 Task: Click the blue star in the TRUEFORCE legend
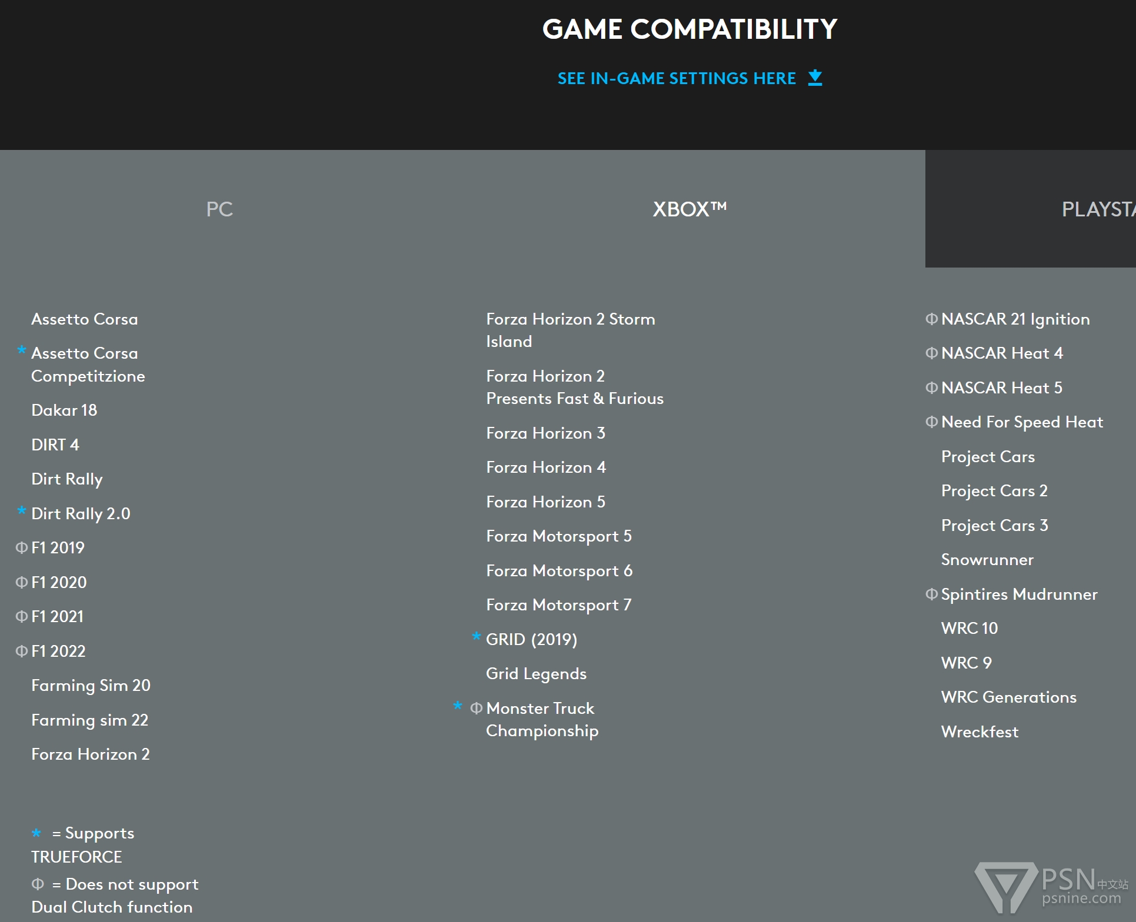point(36,833)
